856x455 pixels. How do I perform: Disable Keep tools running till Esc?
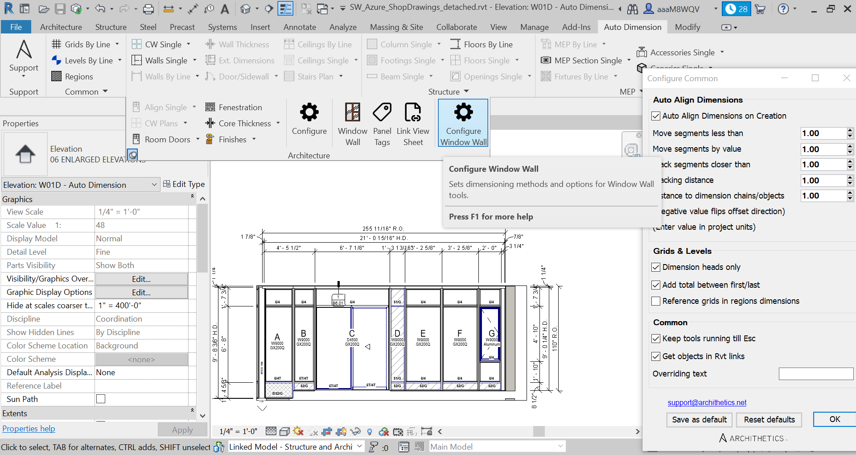coord(655,338)
